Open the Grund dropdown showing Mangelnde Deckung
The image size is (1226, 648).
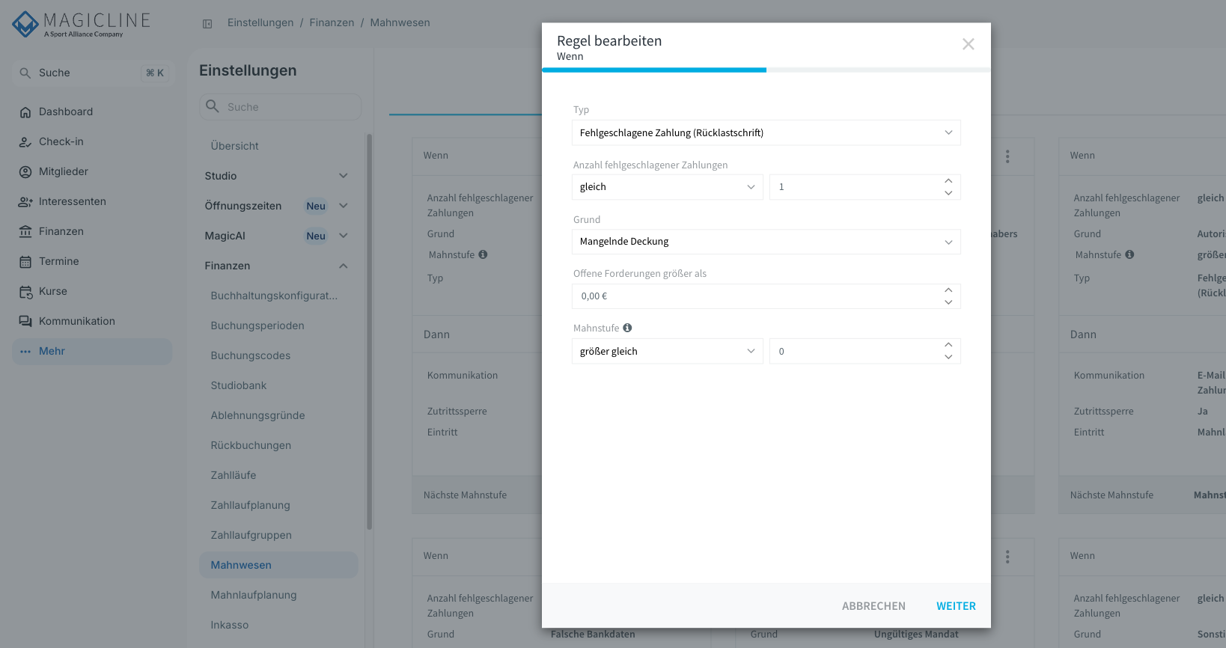[766, 242]
